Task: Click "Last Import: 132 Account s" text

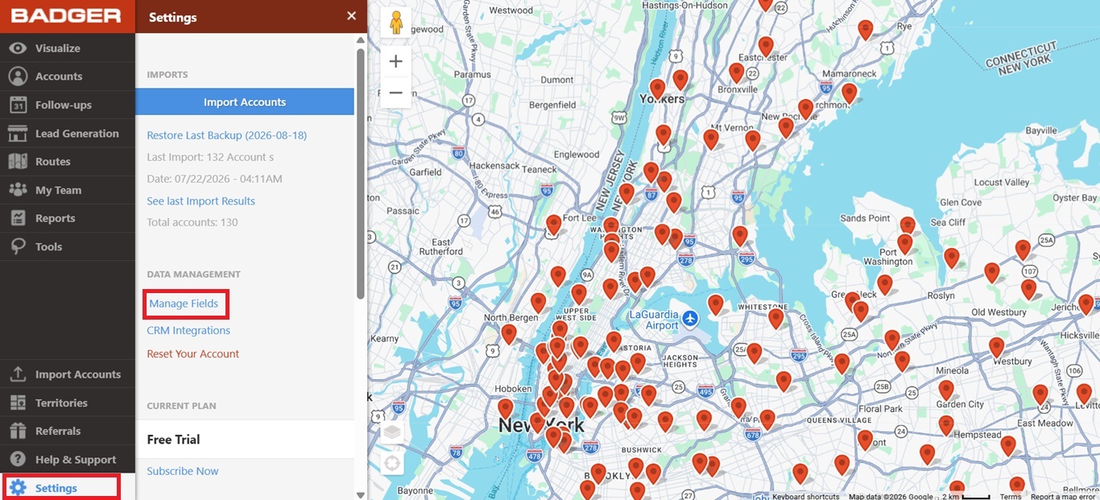Action: click(210, 157)
